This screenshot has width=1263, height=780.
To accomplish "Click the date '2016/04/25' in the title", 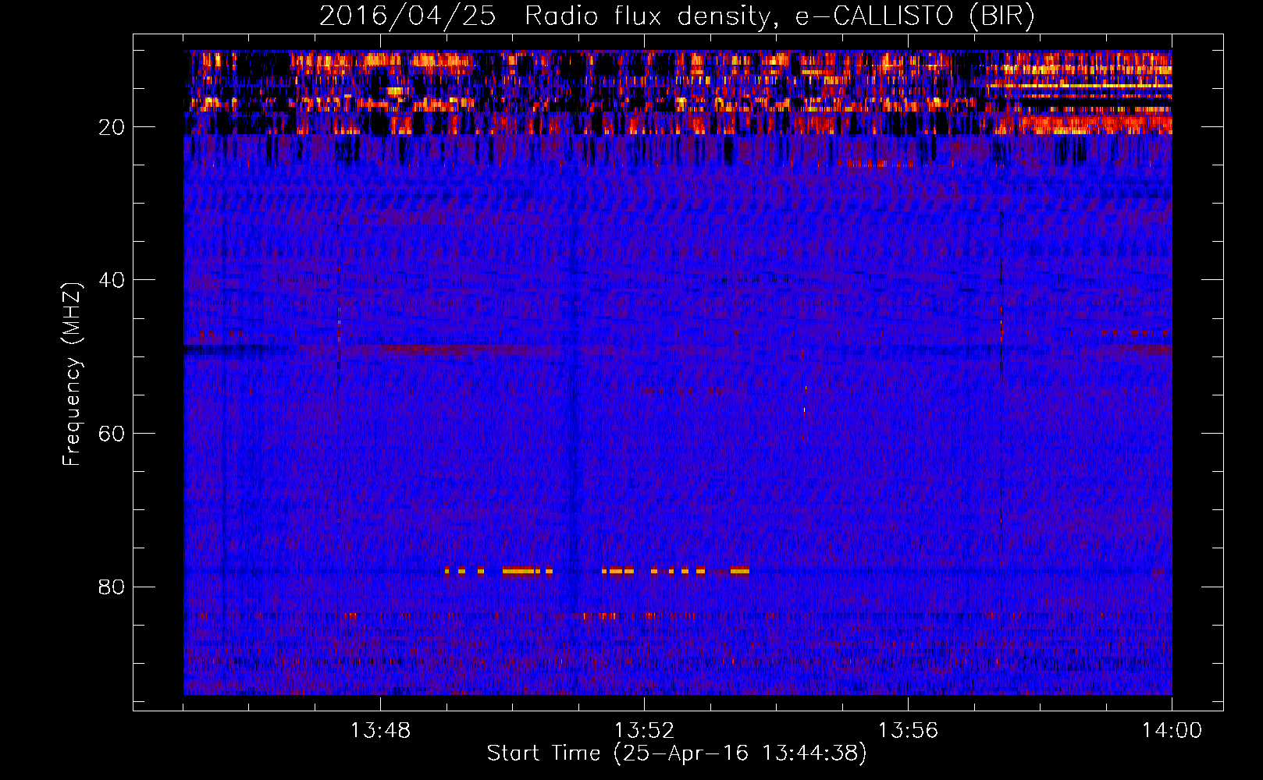I will pyautogui.click(x=407, y=16).
